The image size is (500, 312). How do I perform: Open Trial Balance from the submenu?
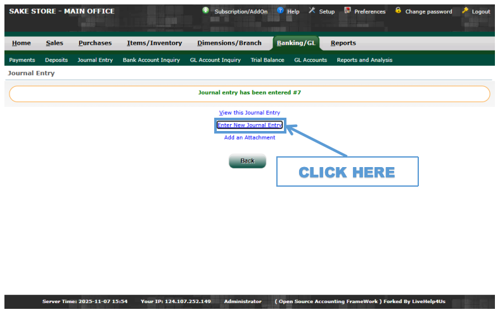267,60
